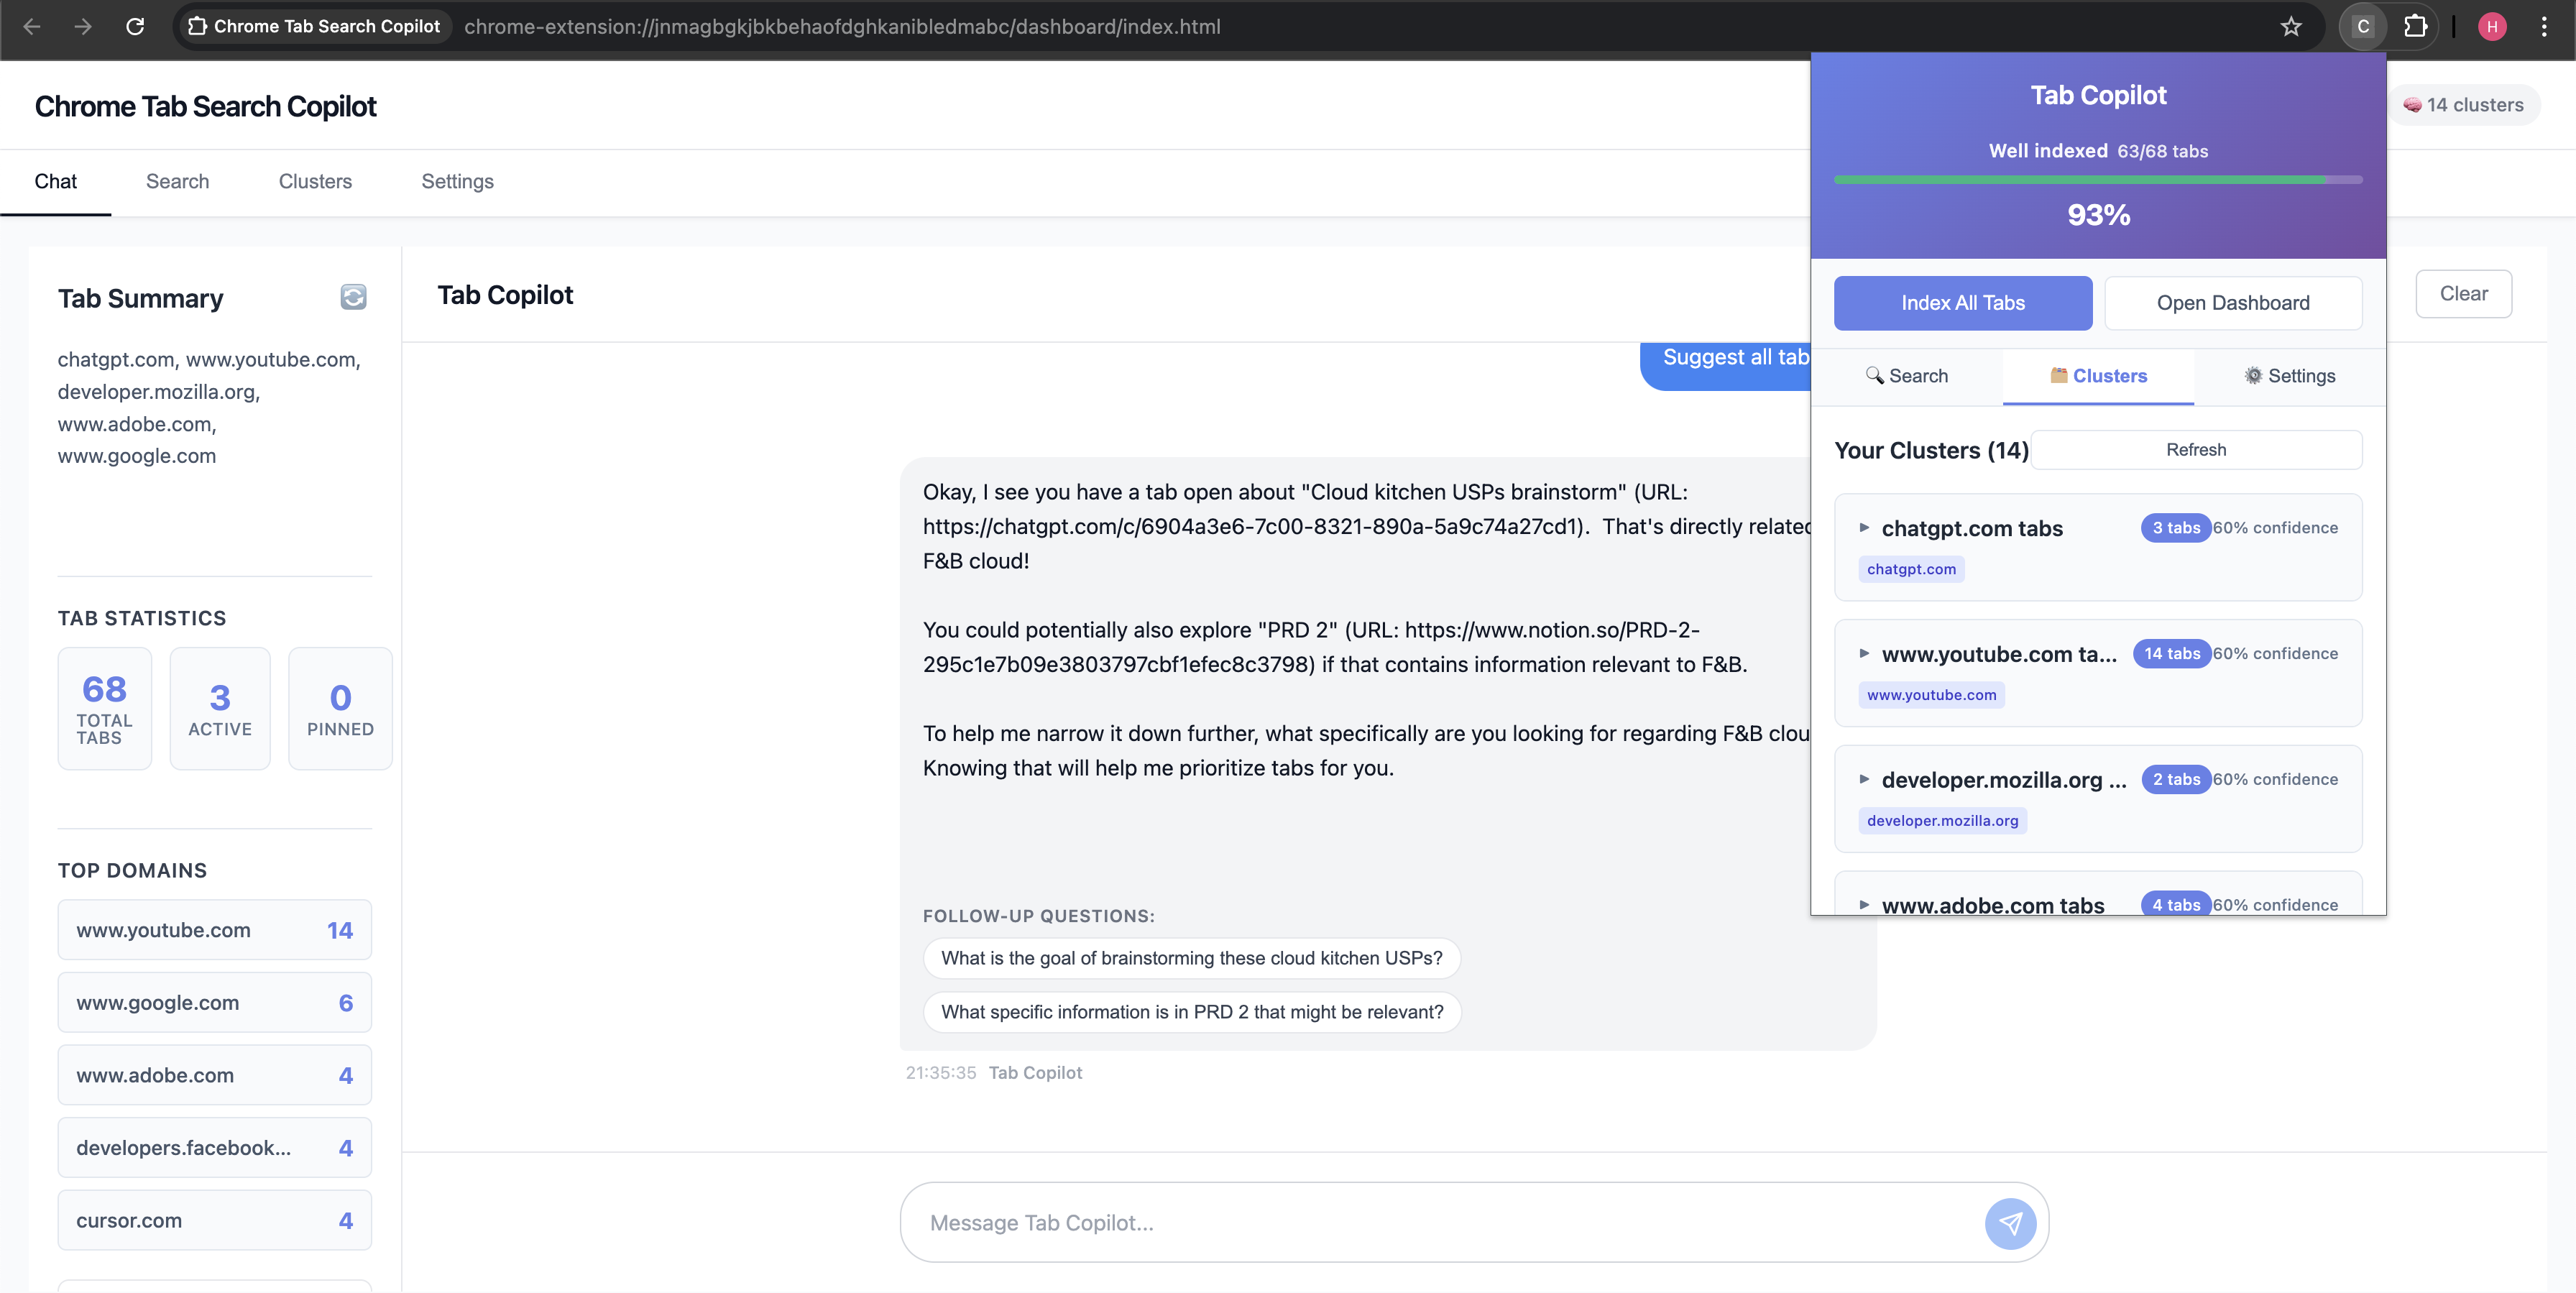Open the H profile avatar
The height and width of the screenshot is (1293, 2576).
(x=2492, y=27)
